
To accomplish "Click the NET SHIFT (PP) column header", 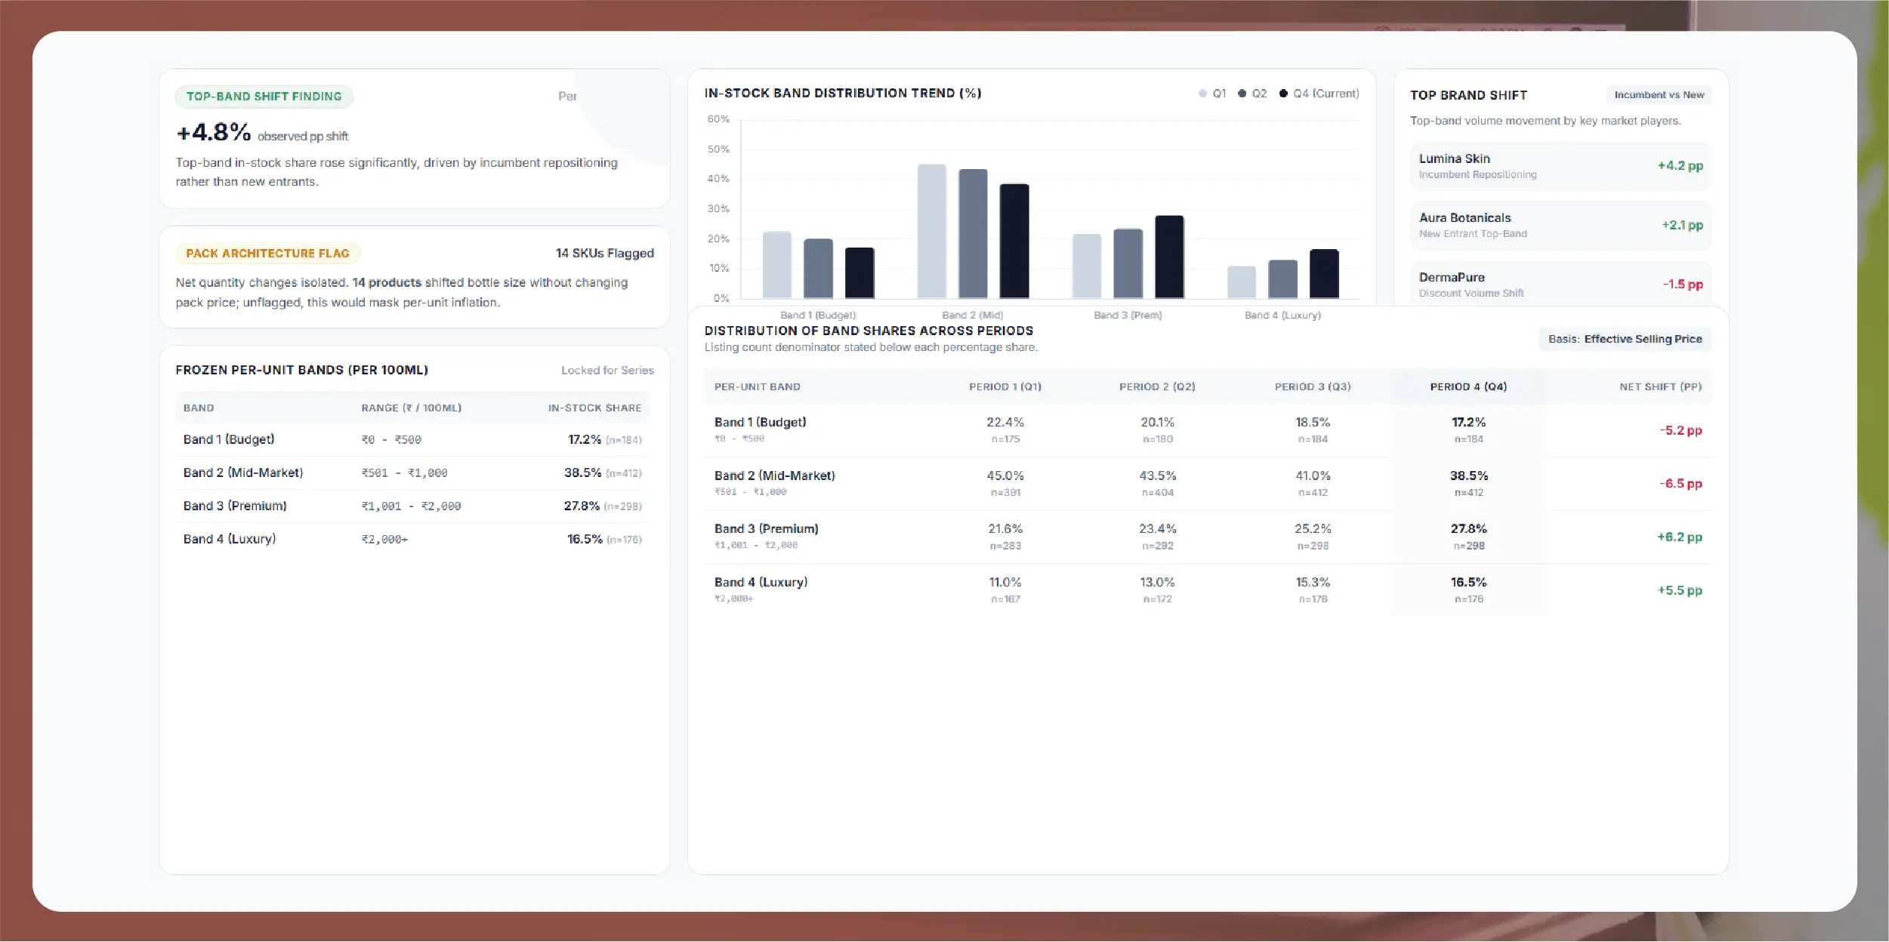I will pyautogui.click(x=1660, y=387).
